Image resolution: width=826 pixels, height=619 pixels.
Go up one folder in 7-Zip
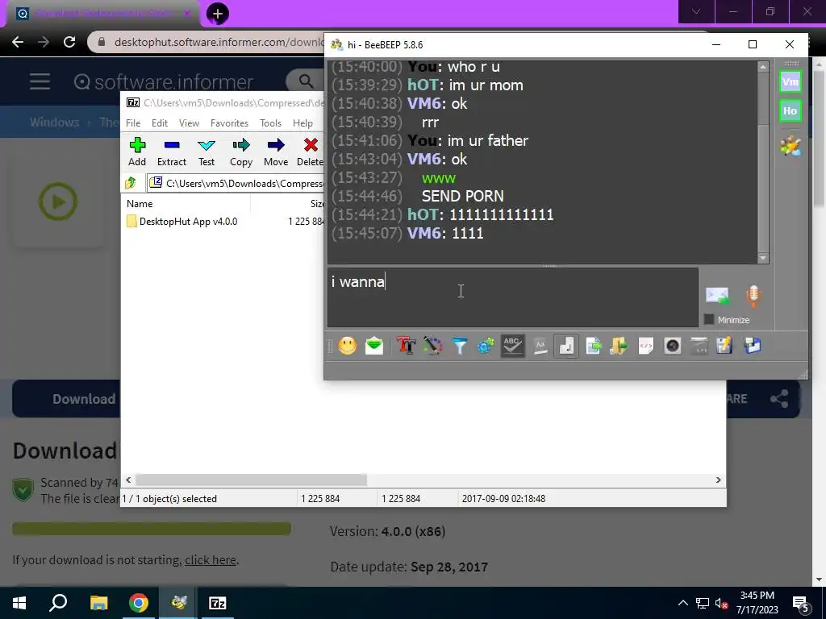coord(131,183)
